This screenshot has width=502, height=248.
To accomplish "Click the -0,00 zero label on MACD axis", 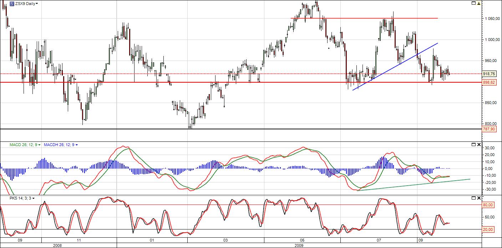I will 489,169.
